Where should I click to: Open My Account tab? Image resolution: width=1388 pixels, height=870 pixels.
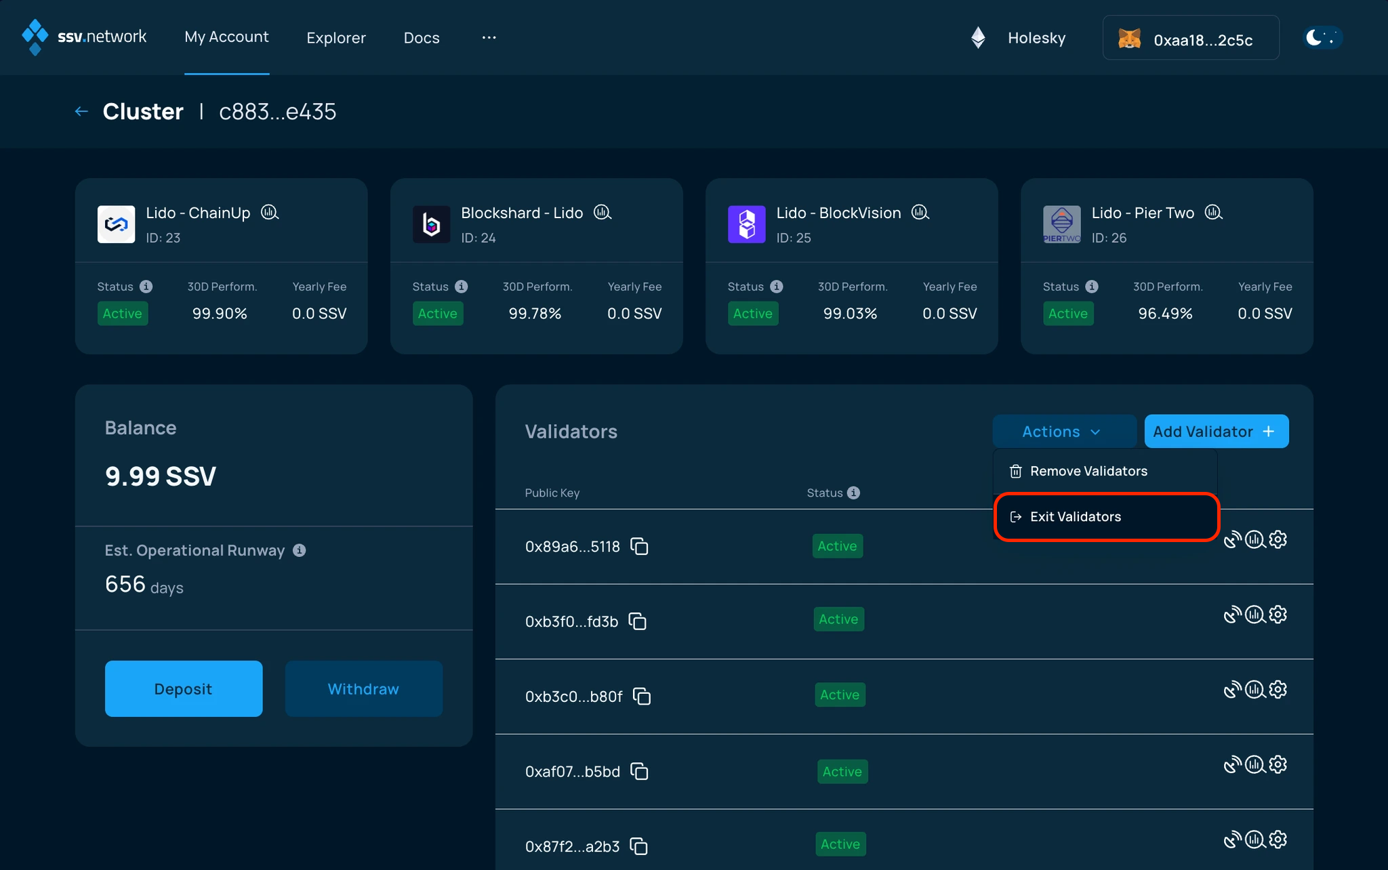click(226, 37)
